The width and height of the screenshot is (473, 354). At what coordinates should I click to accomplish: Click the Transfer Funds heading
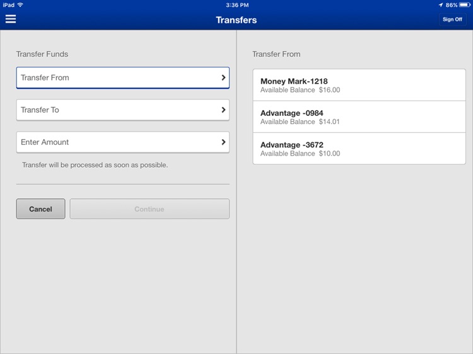pyautogui.click(x=42, y=54)
